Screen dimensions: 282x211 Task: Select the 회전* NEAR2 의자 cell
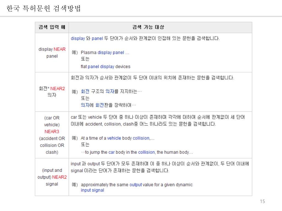pos(52,92)
